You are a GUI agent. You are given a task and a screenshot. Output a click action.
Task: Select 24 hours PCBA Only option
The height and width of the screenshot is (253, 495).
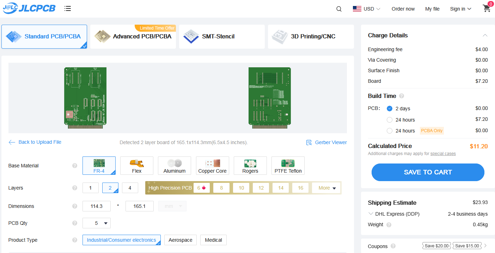390,131
